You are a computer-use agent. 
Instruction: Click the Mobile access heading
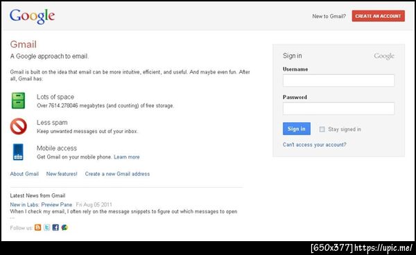pos(57,148)
